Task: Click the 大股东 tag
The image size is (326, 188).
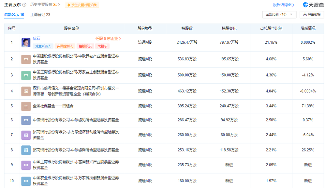Action: 102,46
